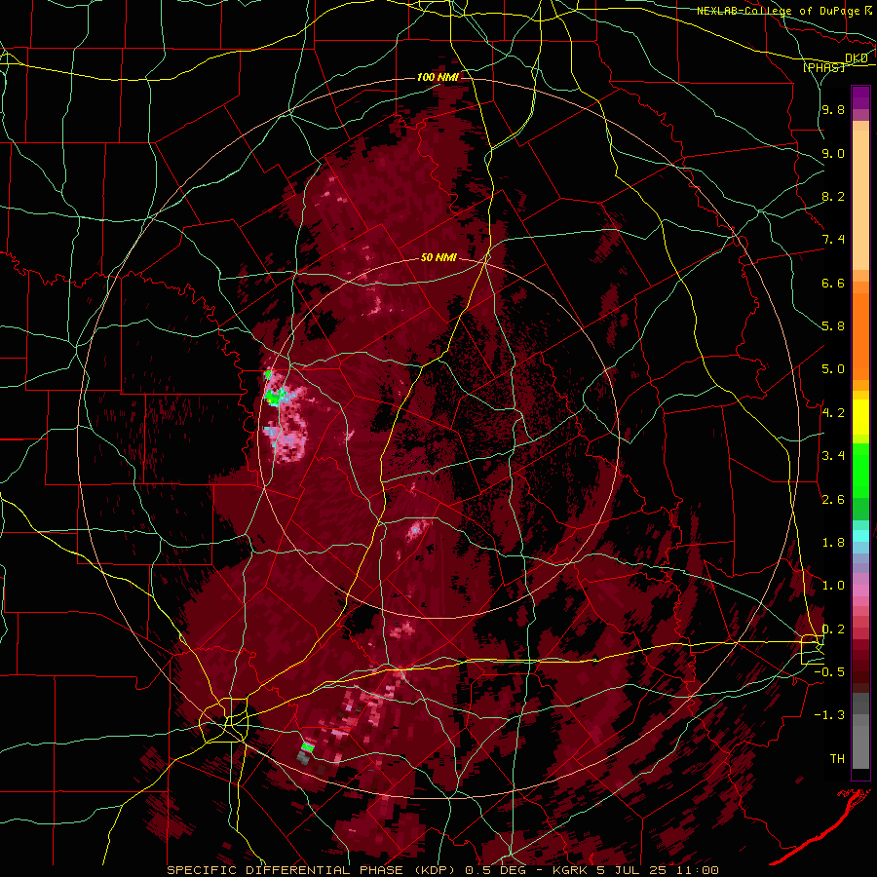Click the '5 JUL 25 11:00' timestamp

(658, 870)
